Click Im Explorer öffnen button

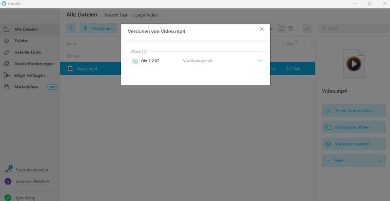pyautogui.click(x=354, y=127)
